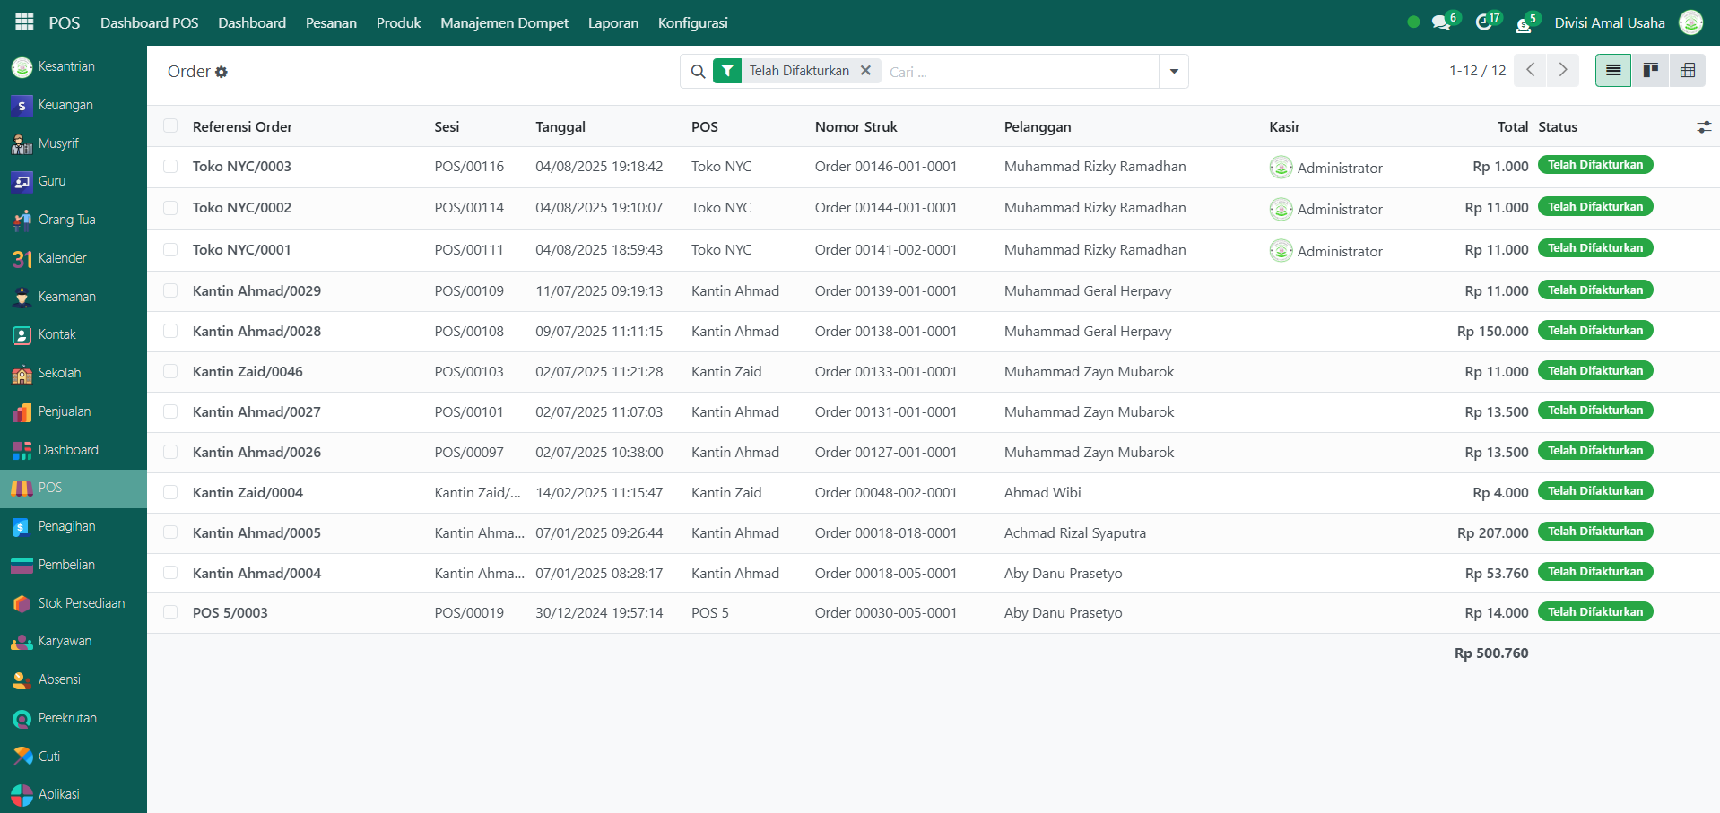Open the Pesanan menu

(331, 22)
